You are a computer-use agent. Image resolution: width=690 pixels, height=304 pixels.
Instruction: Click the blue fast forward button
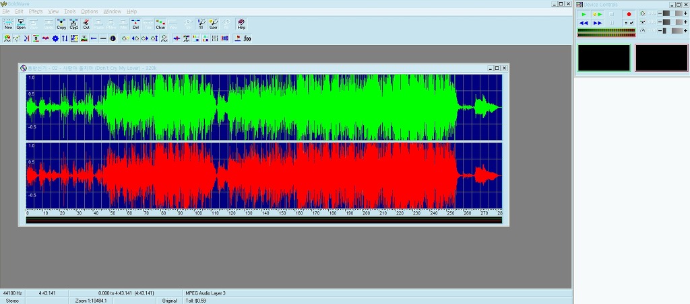[x=597, y=22]
